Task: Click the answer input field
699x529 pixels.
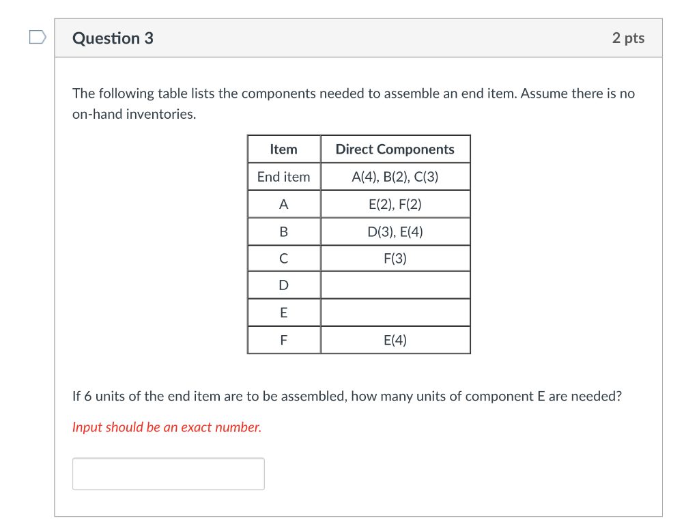Action: 168,473
